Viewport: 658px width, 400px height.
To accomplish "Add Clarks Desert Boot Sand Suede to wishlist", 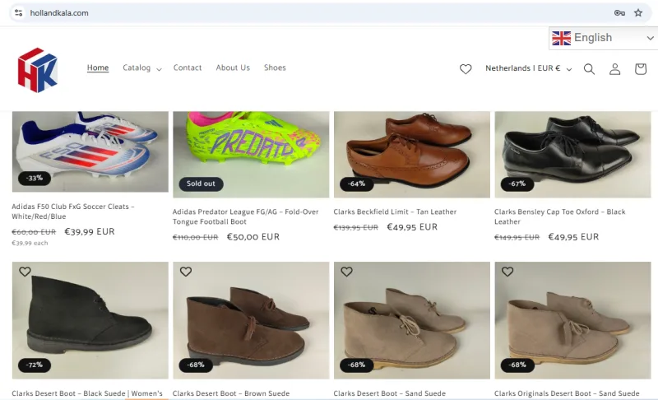I will point(346,272).
